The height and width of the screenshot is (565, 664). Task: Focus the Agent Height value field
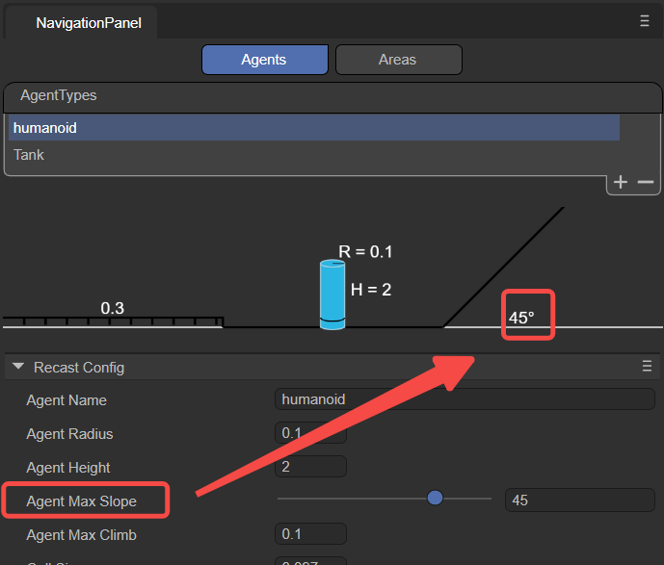click(310, 467)
